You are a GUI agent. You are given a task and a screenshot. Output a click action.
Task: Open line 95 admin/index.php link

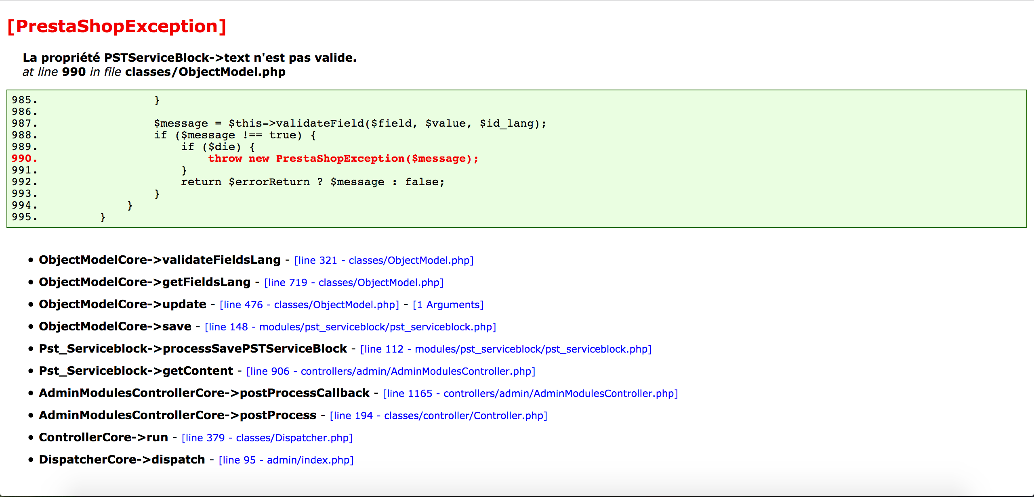tap(286, 460)
